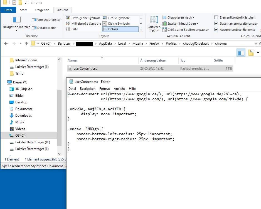Screen dimensions: 261x209
Task: Choose Kleine Symbole layout
Action: (x=116, y=24)
